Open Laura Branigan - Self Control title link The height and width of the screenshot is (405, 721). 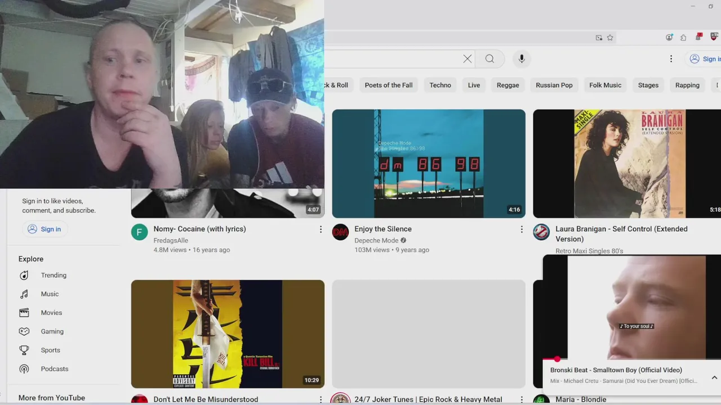(621, 234)
